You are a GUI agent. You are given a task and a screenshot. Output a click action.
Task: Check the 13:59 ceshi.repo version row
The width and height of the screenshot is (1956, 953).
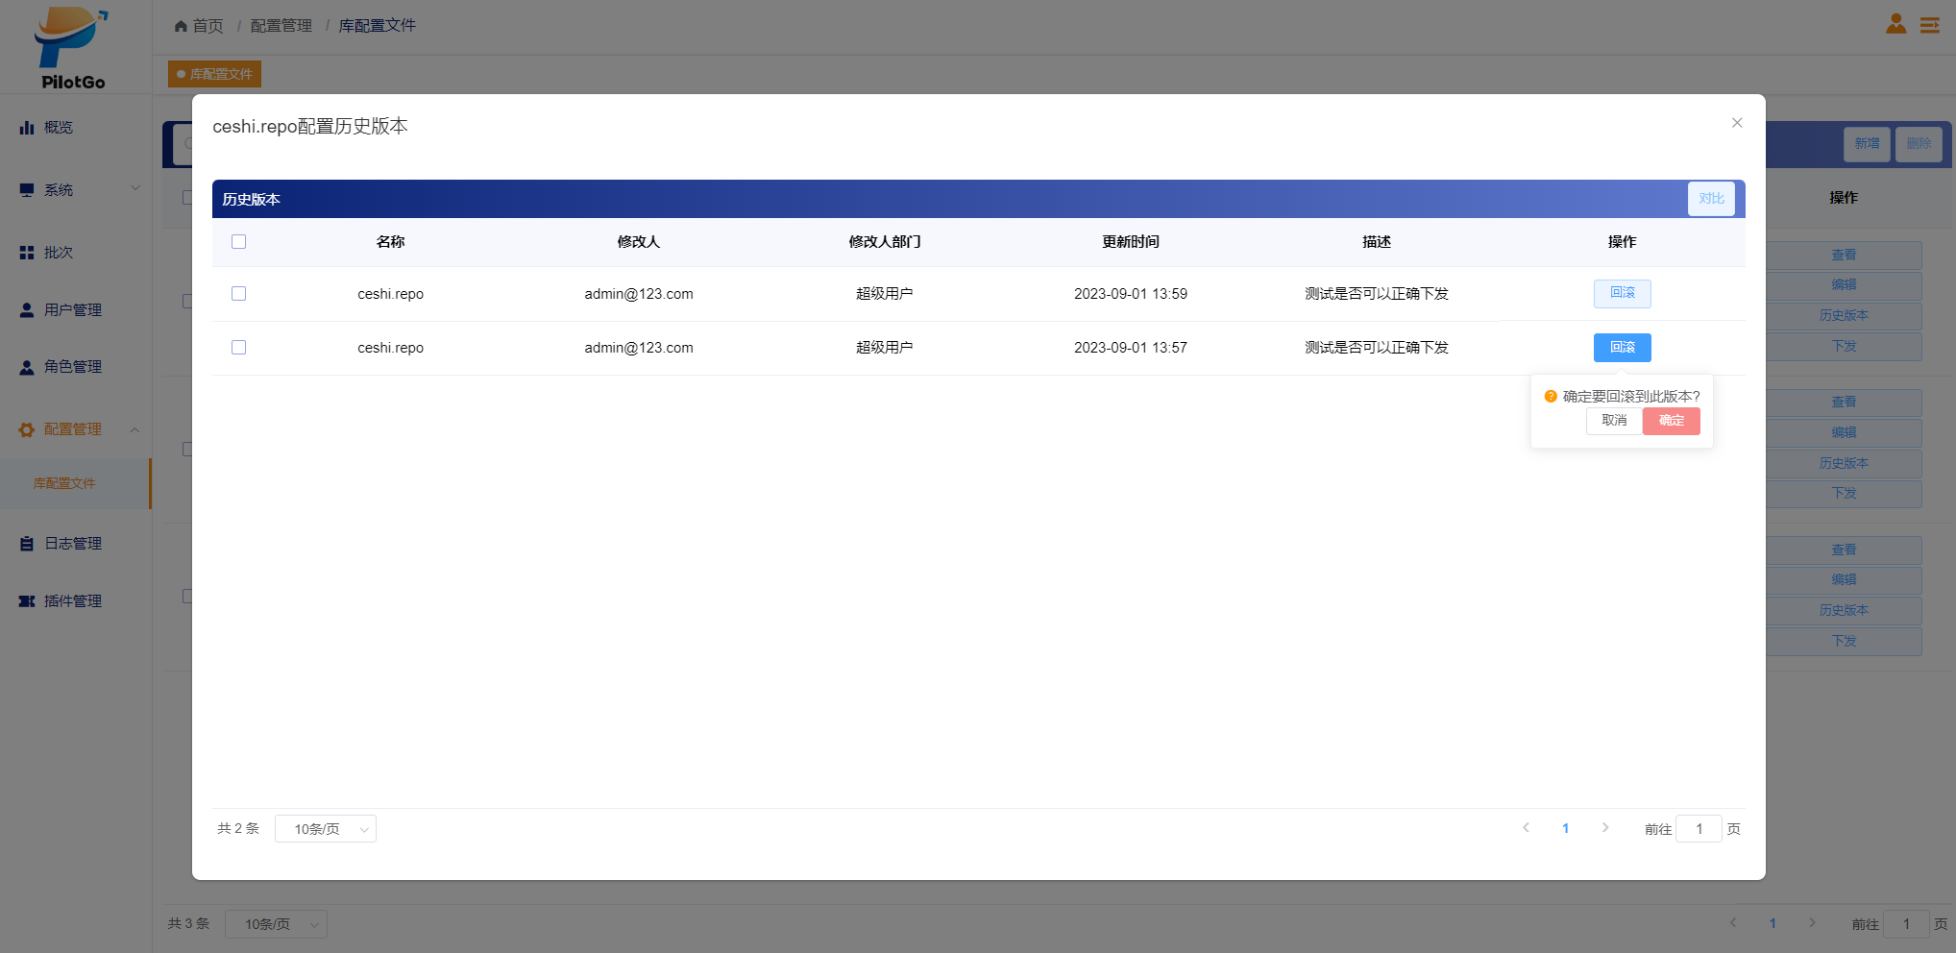[x=239, y=294]
